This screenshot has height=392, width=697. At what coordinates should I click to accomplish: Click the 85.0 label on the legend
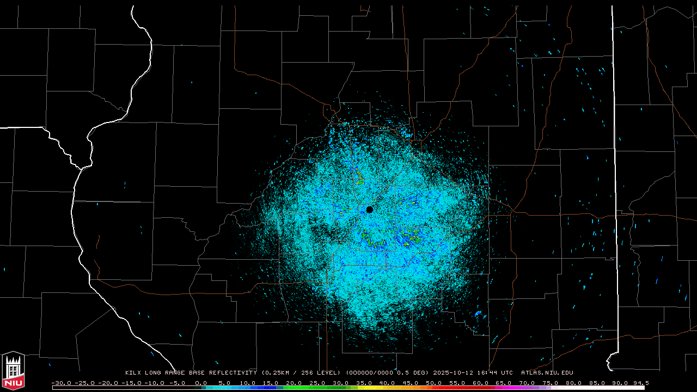[x=597, y=383]
